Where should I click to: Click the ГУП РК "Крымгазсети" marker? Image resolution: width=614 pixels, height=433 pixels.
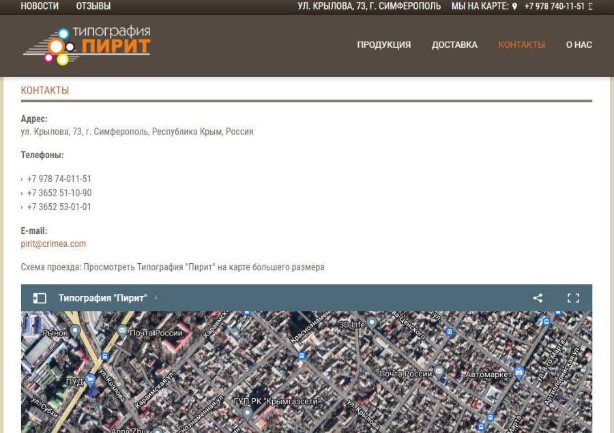tap(248, 413)
